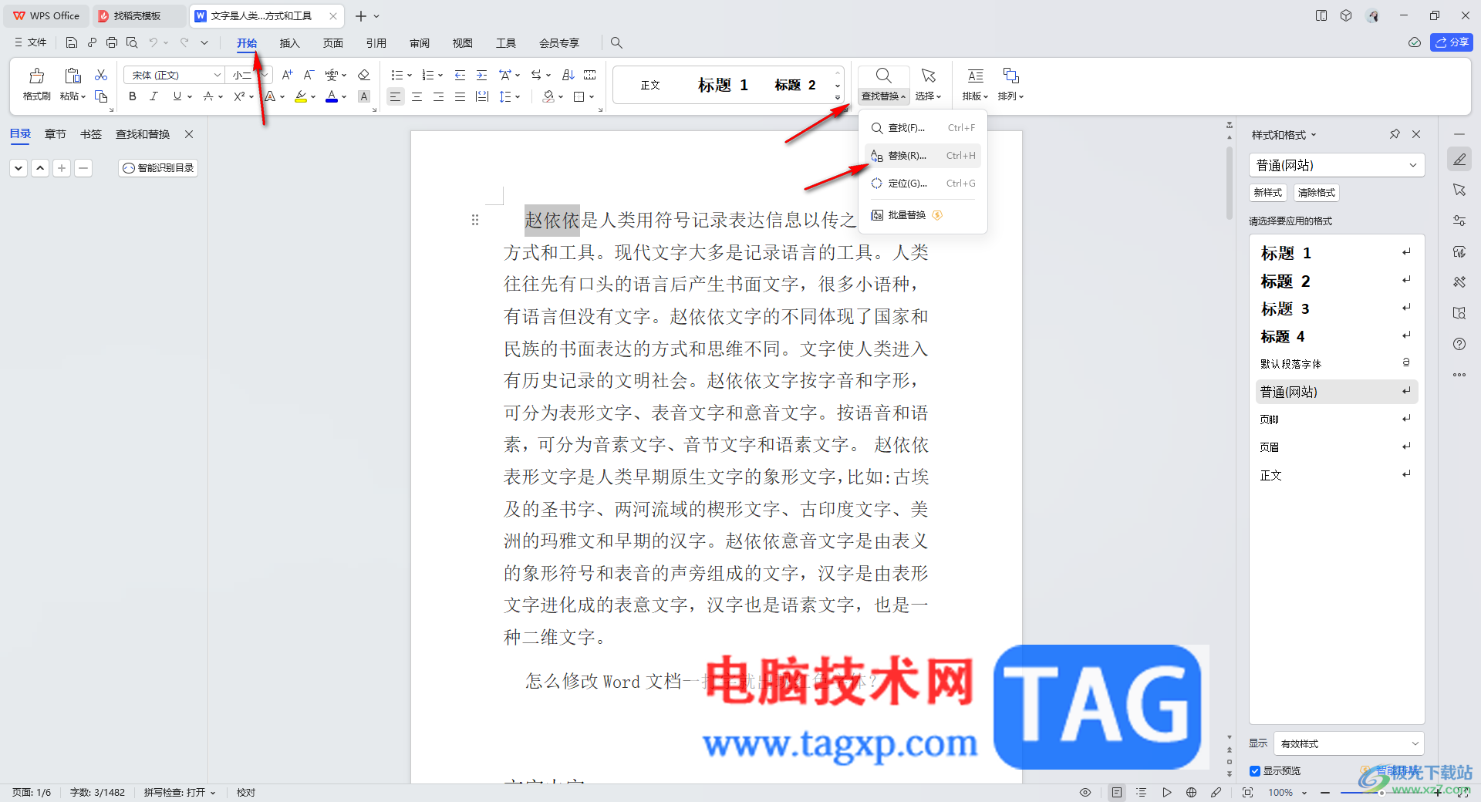Click the Clear Formatting eraser icon
This screenshot has width=1481, height=802.
coord(364,75)
